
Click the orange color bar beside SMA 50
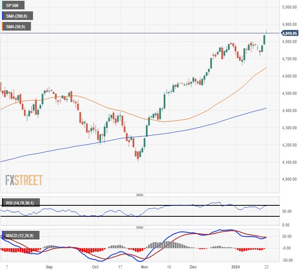2,27
